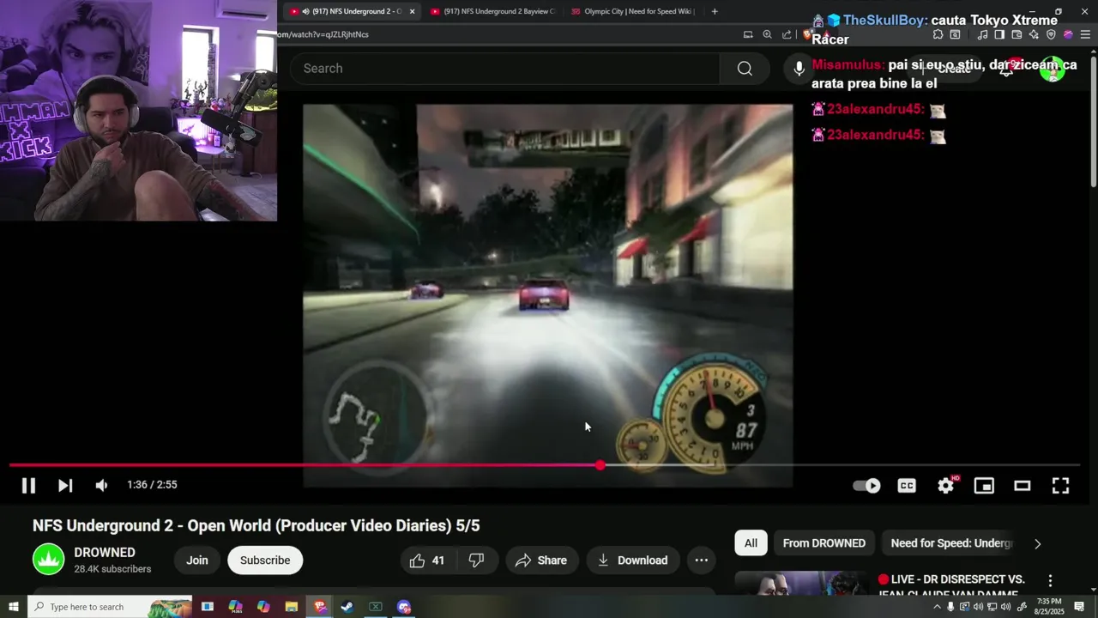Screen dimensions: 1098x618
Task: Open Discord from taskbar
Action: click(x=404, y=607)
